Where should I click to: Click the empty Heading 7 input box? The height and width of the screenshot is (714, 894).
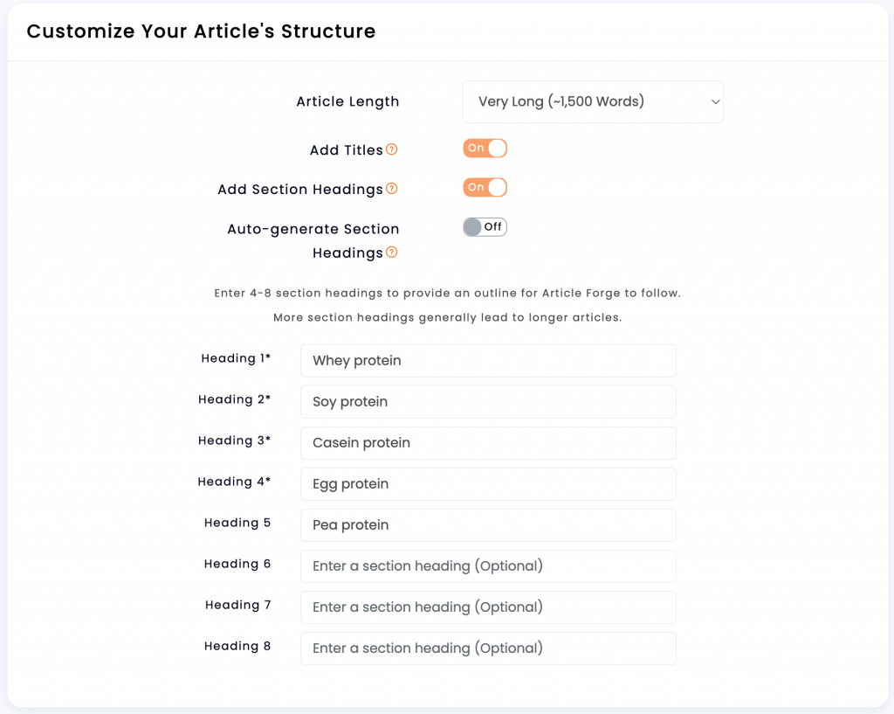tap(488, 607)
